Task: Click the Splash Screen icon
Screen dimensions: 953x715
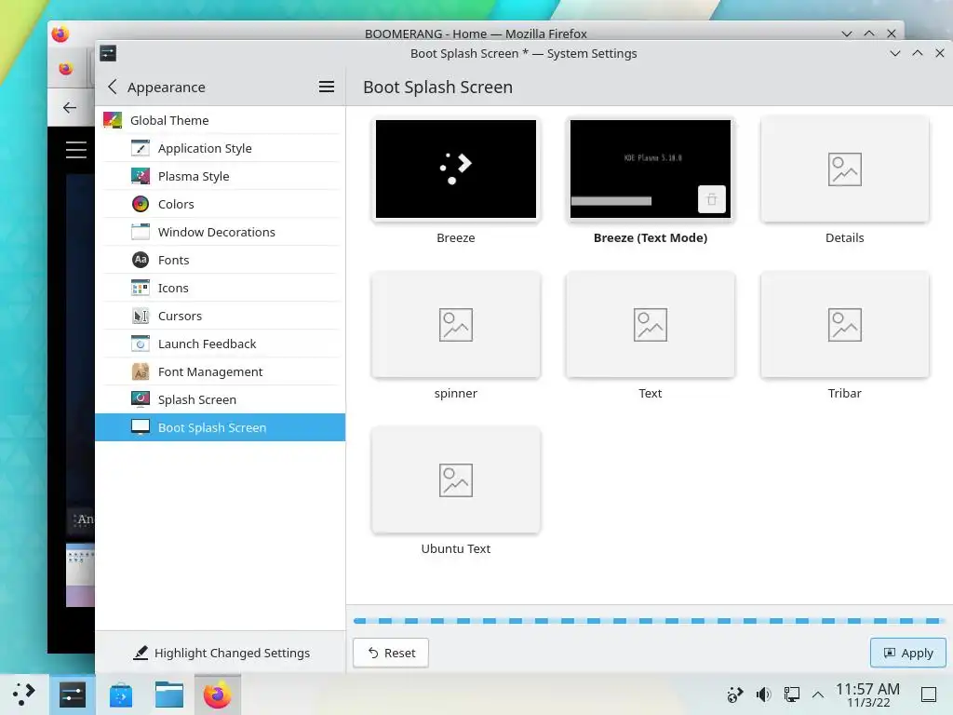Action: click(x=141, y=399)
